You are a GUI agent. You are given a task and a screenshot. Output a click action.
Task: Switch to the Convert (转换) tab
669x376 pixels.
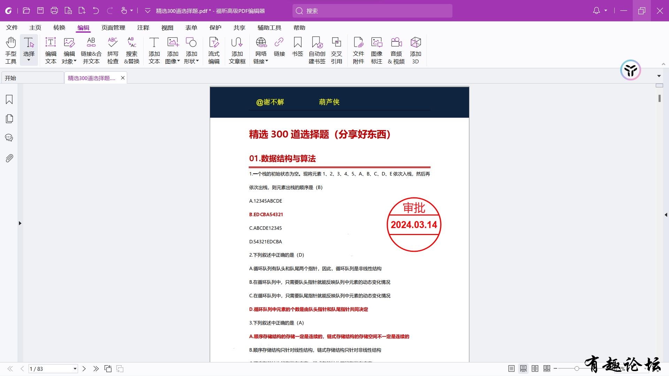click(59, 28)
